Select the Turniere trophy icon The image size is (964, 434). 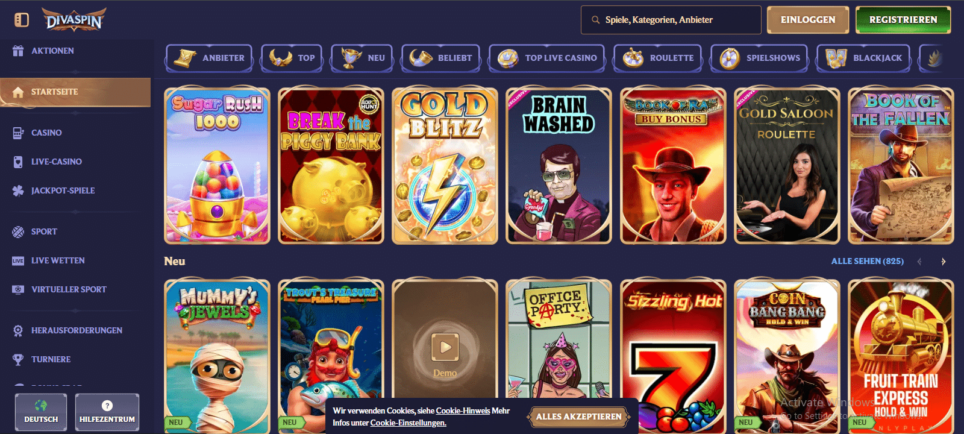(x=18, y=359)
